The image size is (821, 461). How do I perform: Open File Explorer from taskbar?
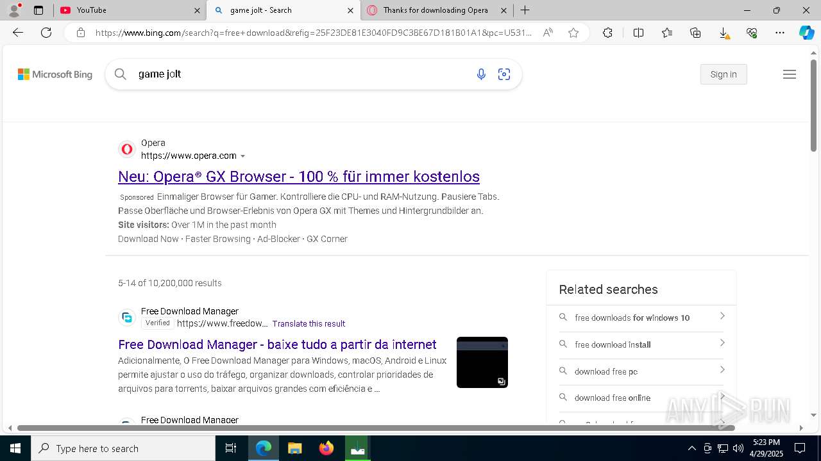pos(294,448)
